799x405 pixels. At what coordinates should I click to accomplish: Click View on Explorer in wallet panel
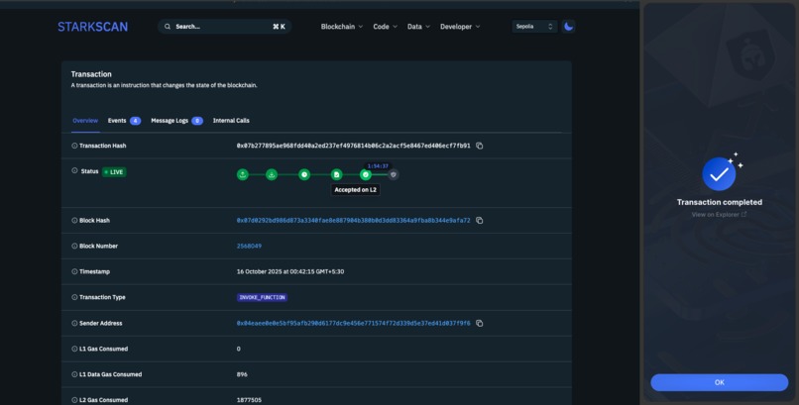click(719, 214)
